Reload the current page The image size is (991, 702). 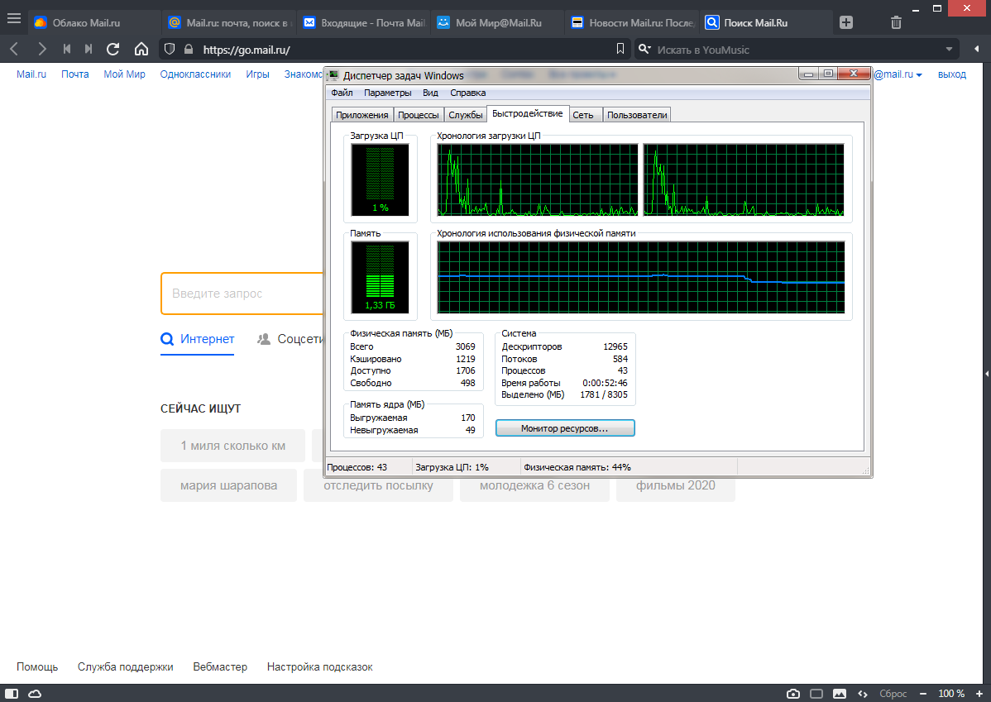(x=113, y=50)
